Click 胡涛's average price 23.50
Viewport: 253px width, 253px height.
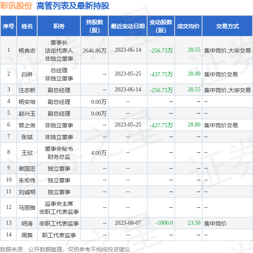coord(194,223)
